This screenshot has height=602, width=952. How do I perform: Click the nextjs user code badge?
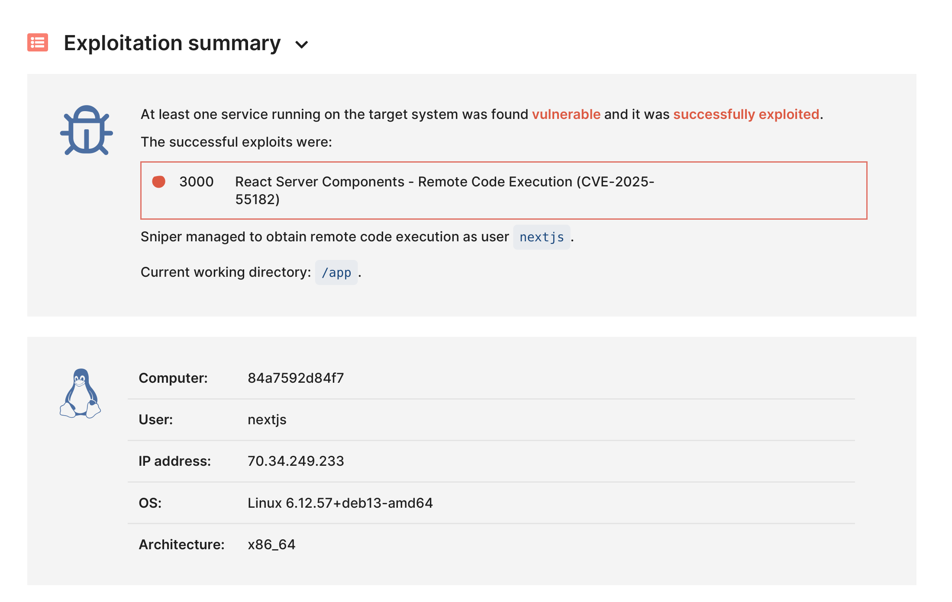pos(541,237)
